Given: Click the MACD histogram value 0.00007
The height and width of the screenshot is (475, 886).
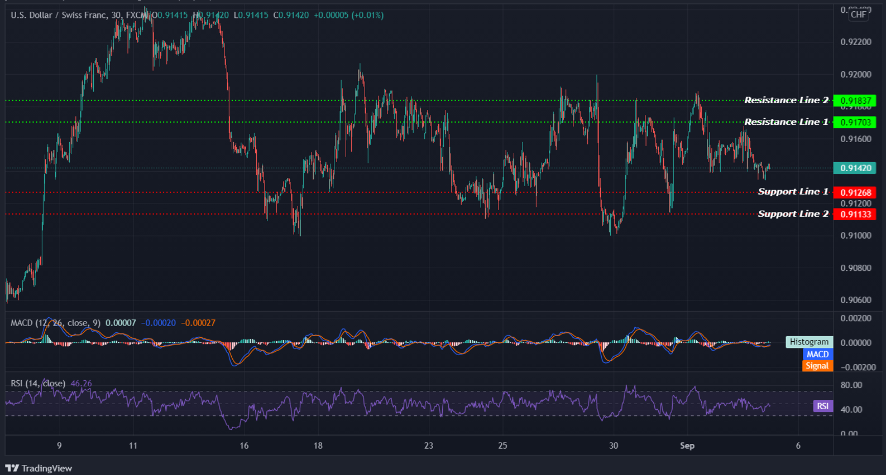Looking at the screenshot, I should 121,323.
